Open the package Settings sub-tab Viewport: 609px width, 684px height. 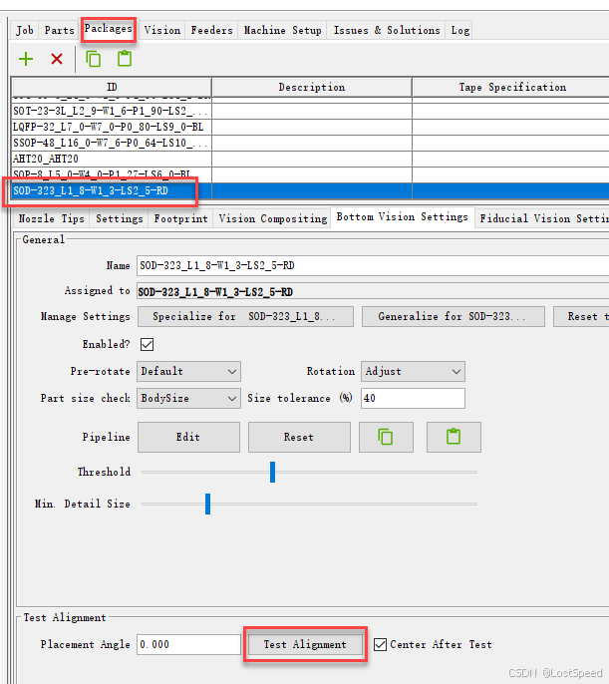tap(120, 218)
